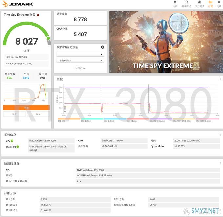The image size is (223, 217).
Task: Click the save (保存) button
Action: click(38, 114)
